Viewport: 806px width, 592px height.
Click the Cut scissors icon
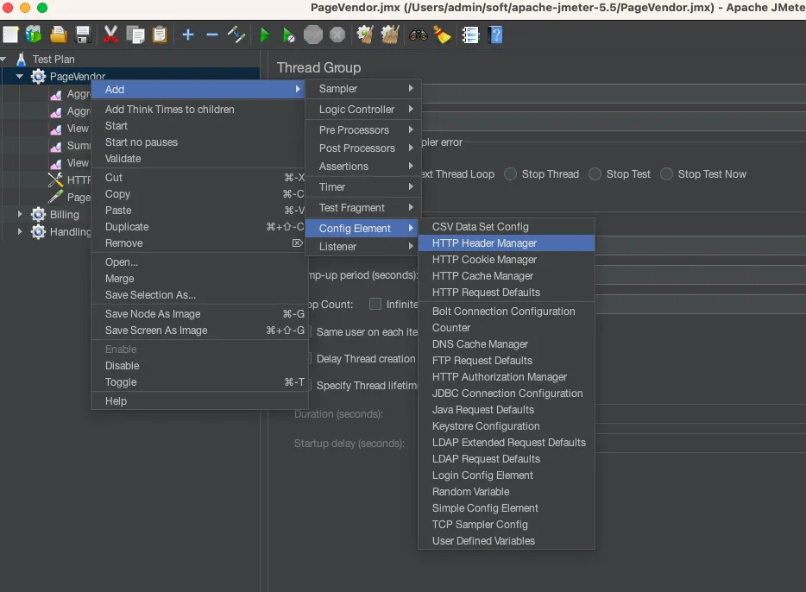coord(110,35)
